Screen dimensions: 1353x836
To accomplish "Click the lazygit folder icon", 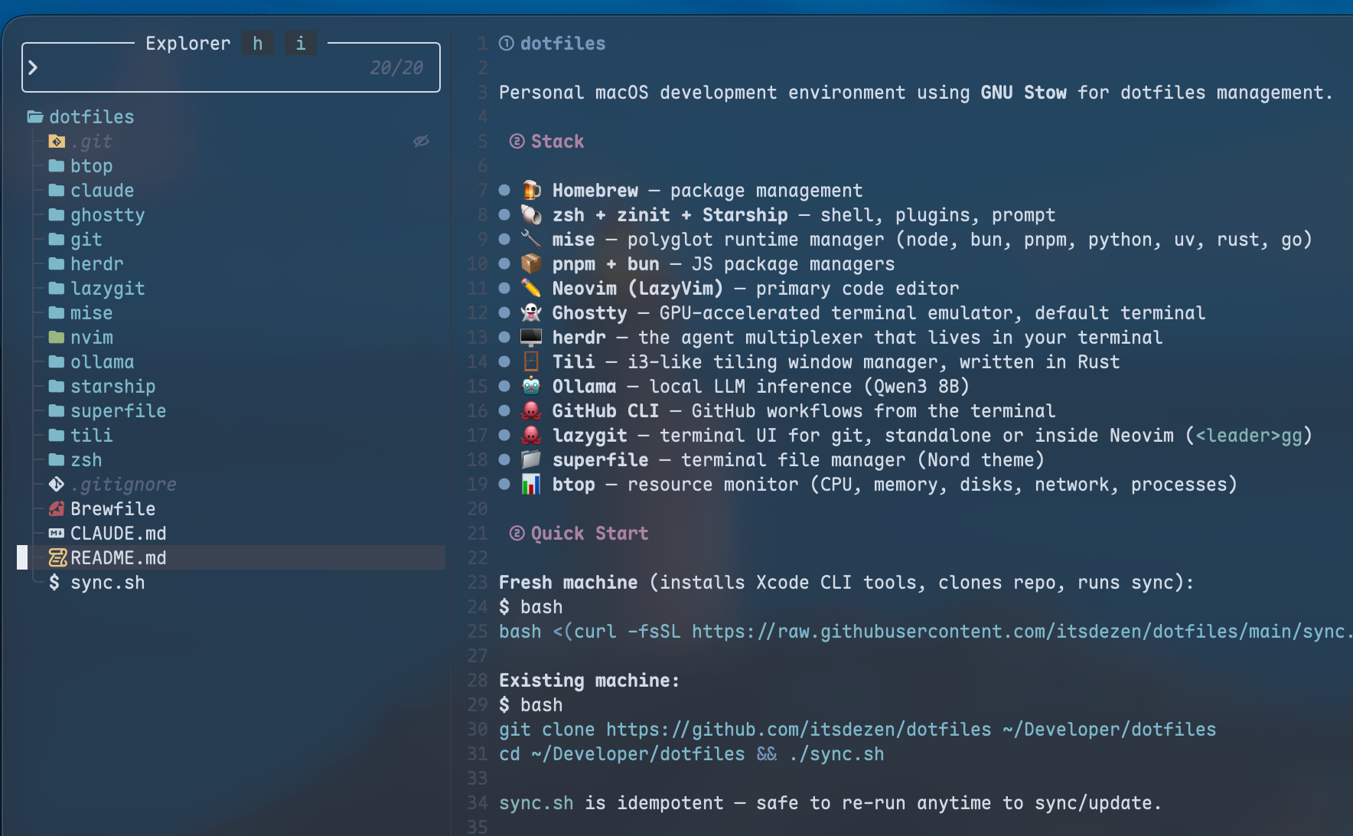I will point(57,289).
